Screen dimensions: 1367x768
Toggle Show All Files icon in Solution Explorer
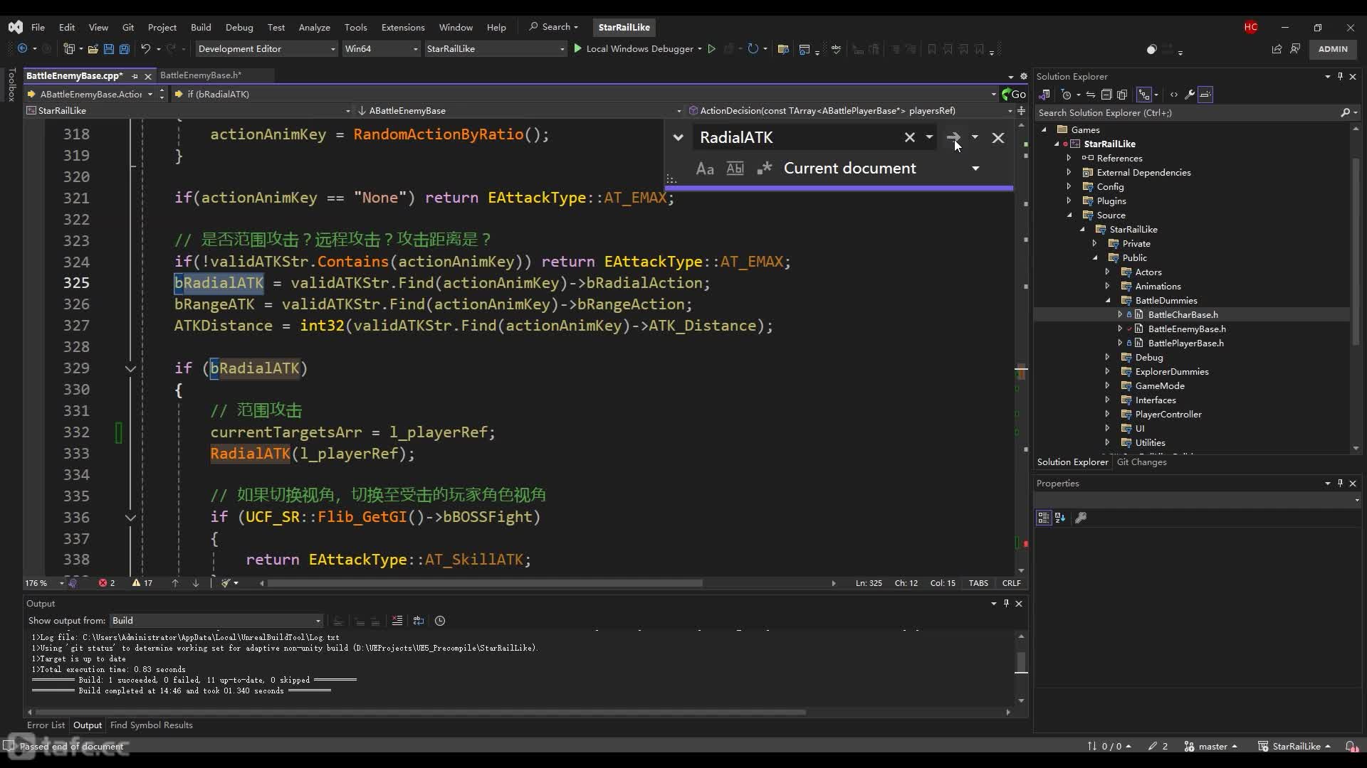(1122, 95)
